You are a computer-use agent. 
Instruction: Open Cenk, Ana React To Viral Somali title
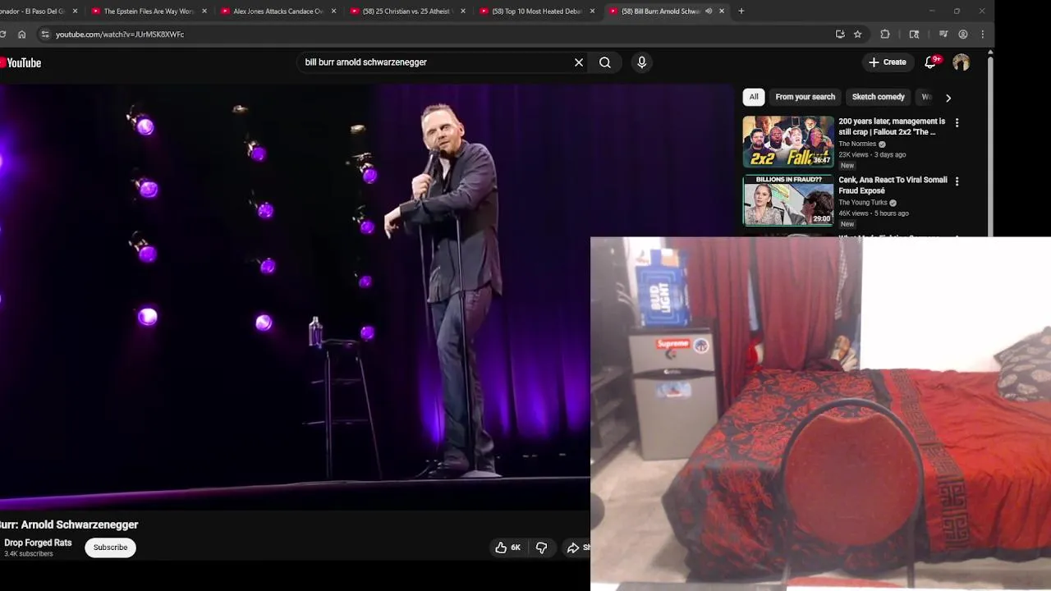click(893, 185)
